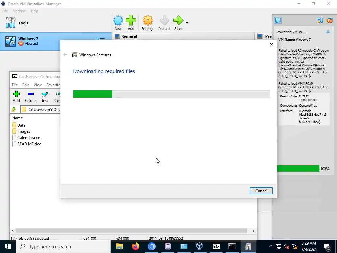The width and height of the screenshot is (337, 253).
Task: Open the Start button dropdown arrow
Action: (x=187, y=23)
